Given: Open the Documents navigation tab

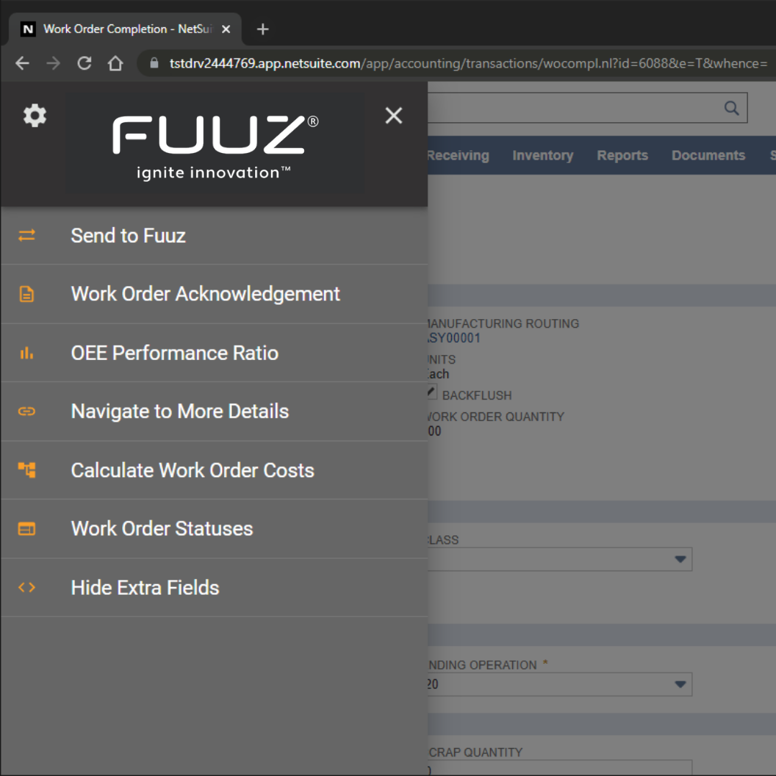Looking at the screenshot, I should pyautogui.click(x=708, y=155).
